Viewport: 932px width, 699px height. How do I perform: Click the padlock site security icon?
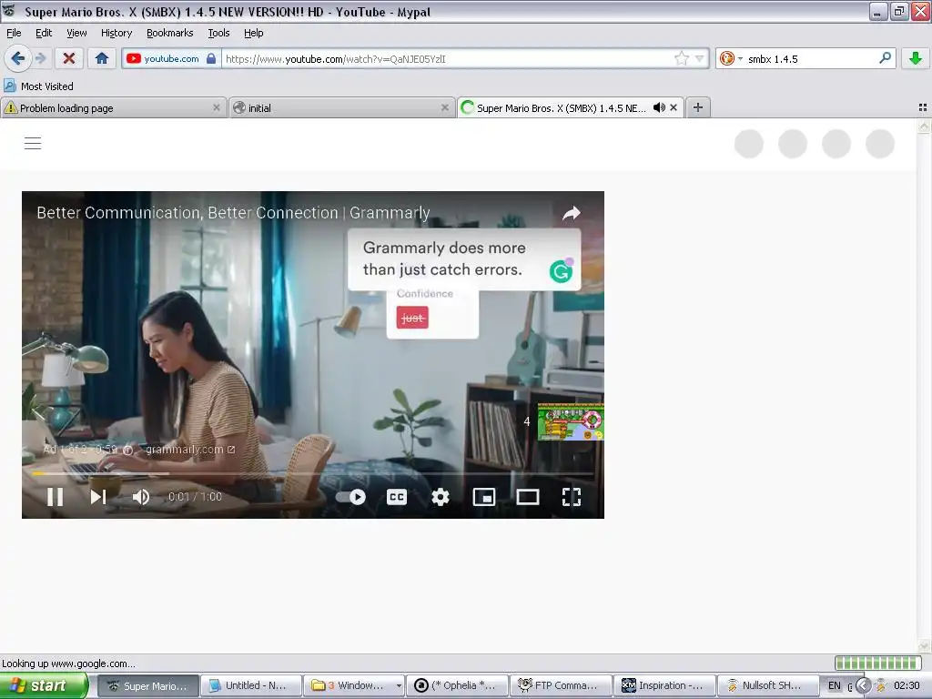pos(211,58)
